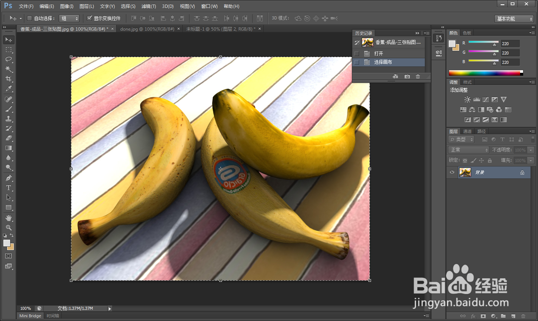This screenshot has height=321, width=538.
Task: Select the Path Selection tool
Action: (x=9, y=197)
